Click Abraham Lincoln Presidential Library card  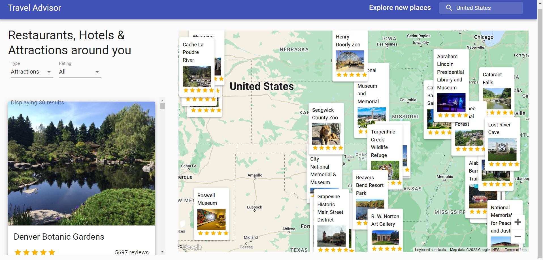451,85
